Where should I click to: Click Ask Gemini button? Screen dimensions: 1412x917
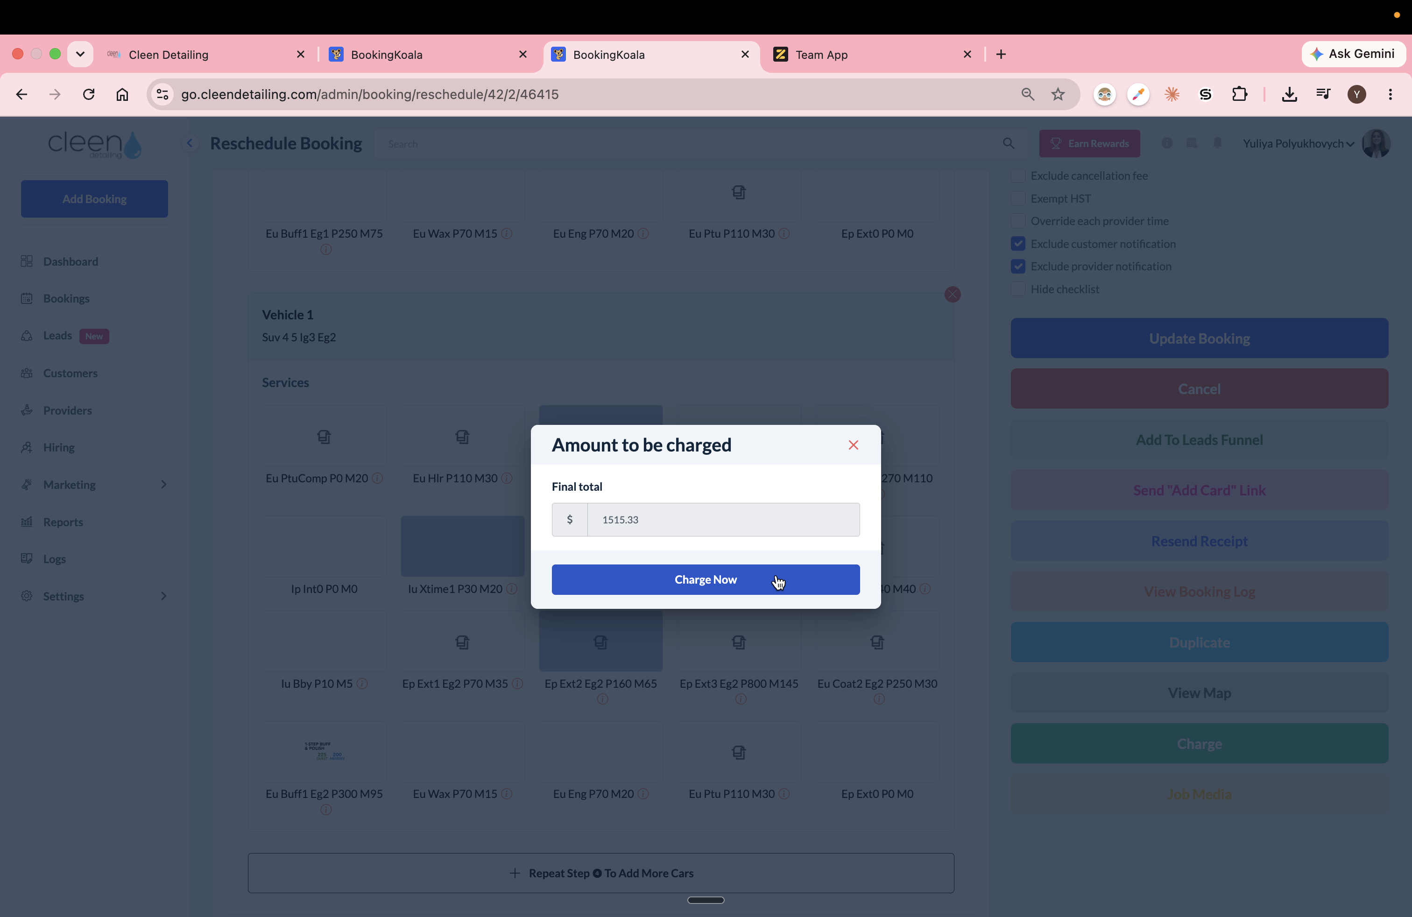pos(1353,54)
